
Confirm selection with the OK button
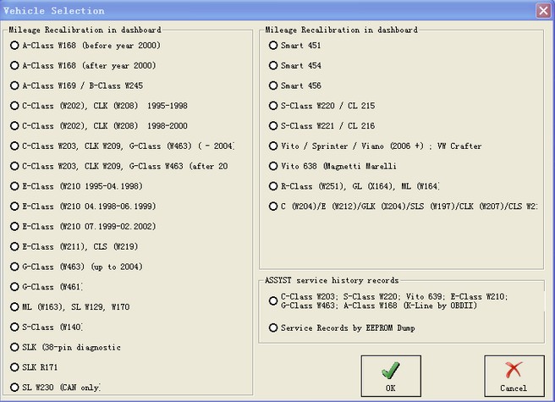(391, 376)
